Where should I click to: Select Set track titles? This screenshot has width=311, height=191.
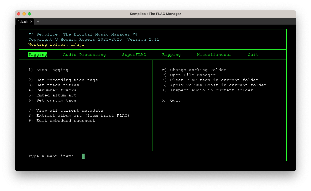pyautogui.click(x=54, y=85)
